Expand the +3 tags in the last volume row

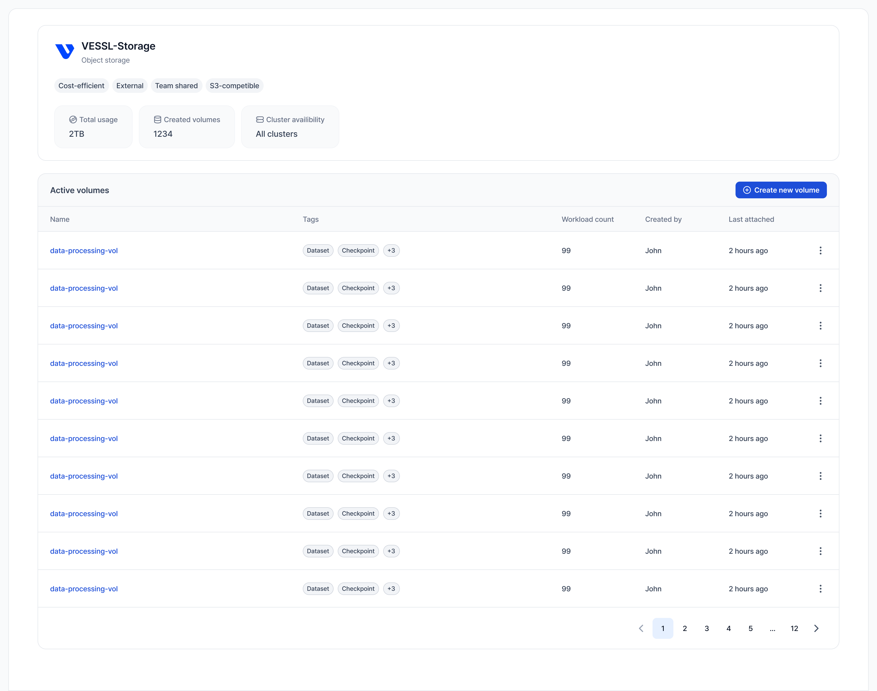[x=391, y=589]
